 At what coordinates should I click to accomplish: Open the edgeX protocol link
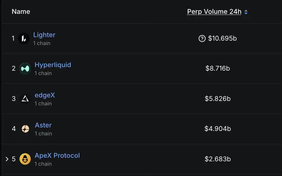45,95
